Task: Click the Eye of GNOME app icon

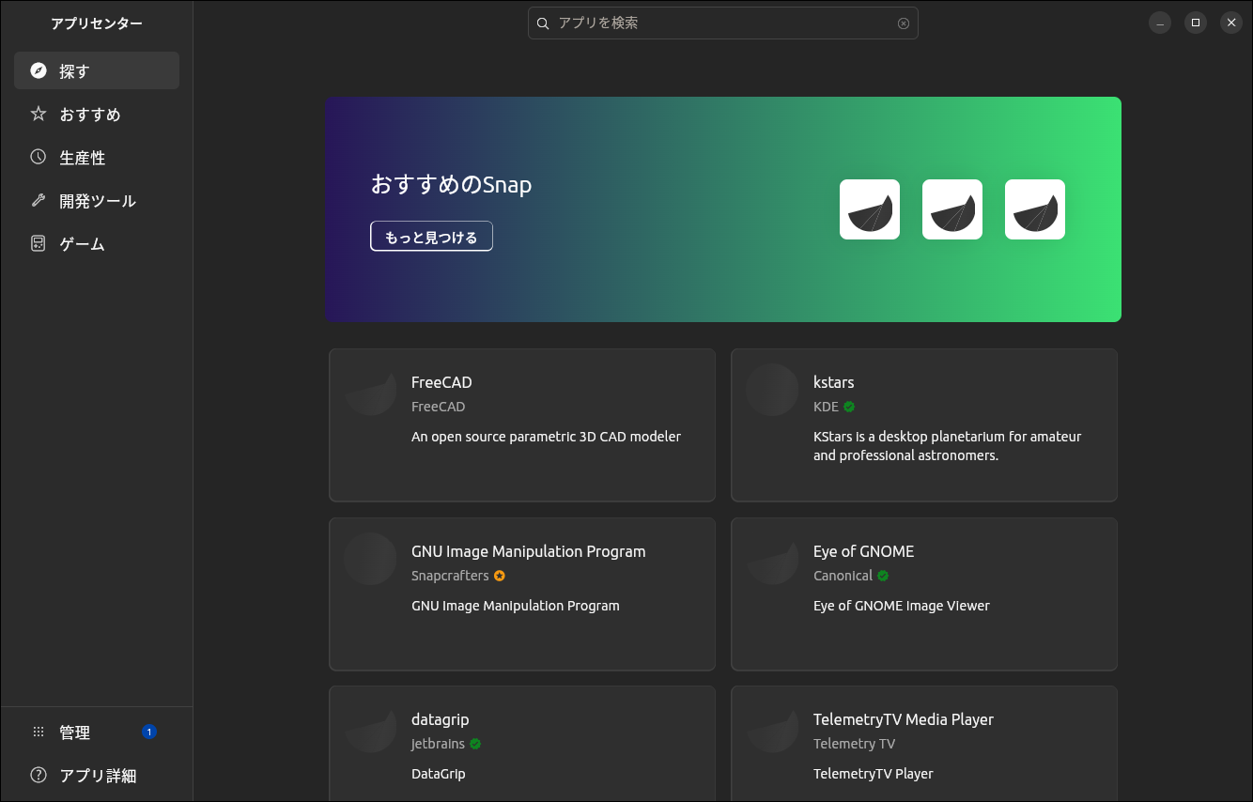Action: 772,559
